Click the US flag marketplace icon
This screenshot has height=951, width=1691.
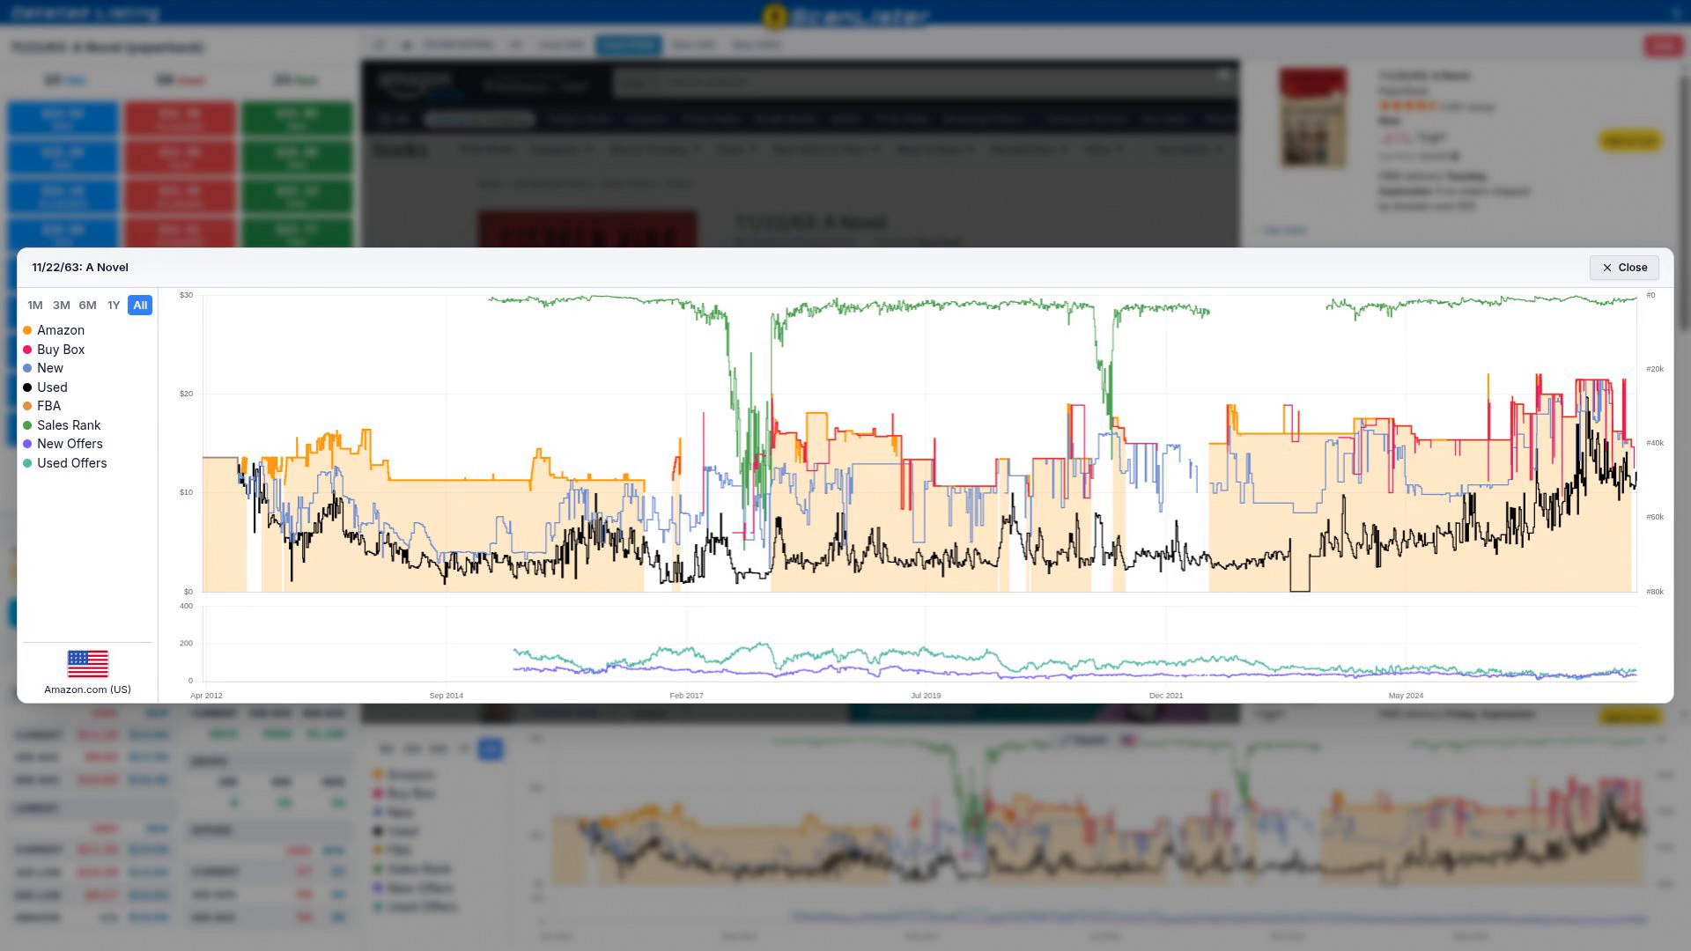tap(87, 664)
